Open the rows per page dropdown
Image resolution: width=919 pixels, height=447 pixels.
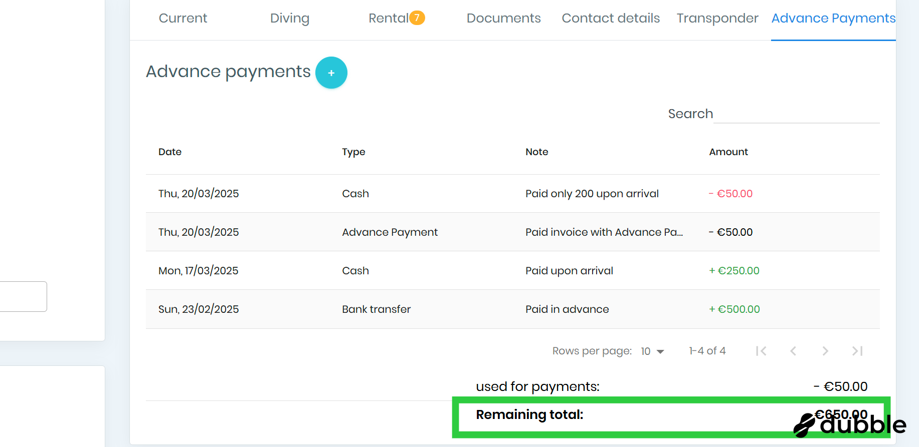652,351
